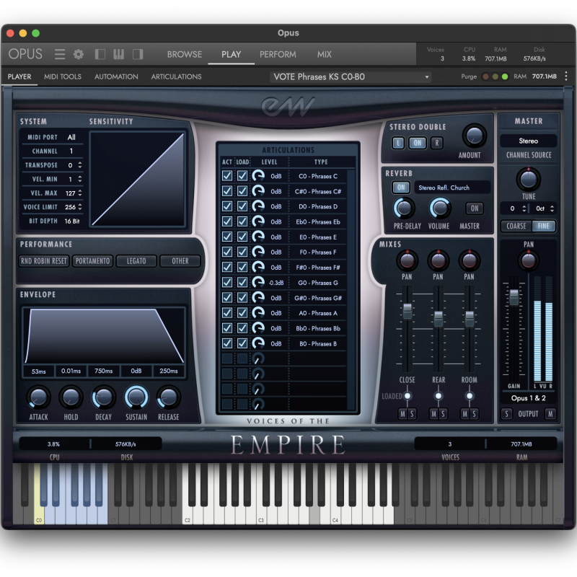
Task: Uncheck LOAD for B0 - Phrases B
Action: tap(242, 343)
